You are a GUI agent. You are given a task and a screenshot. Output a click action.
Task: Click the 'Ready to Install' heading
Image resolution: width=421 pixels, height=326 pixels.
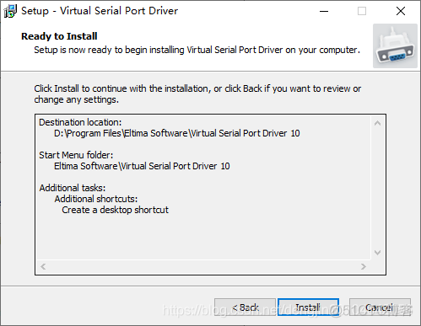59,36
